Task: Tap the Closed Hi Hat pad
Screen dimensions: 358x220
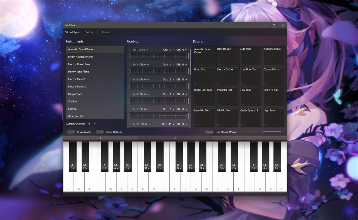Action: click(274, 77)
